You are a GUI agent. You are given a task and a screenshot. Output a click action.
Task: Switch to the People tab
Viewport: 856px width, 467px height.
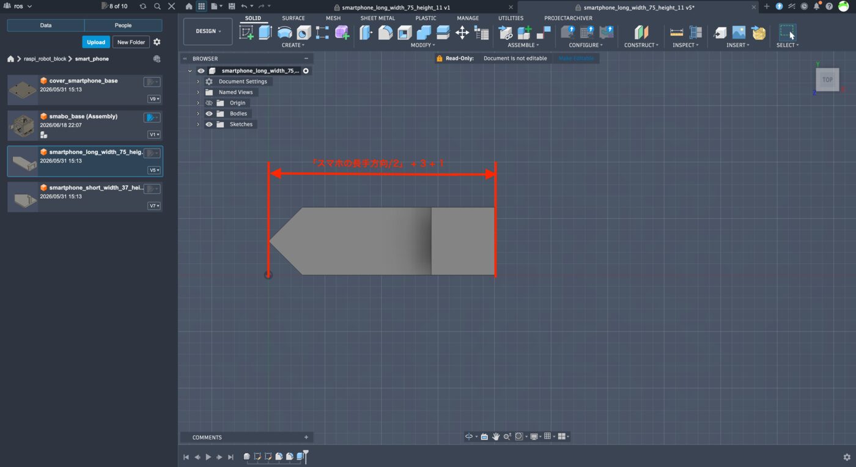[124, 25]
